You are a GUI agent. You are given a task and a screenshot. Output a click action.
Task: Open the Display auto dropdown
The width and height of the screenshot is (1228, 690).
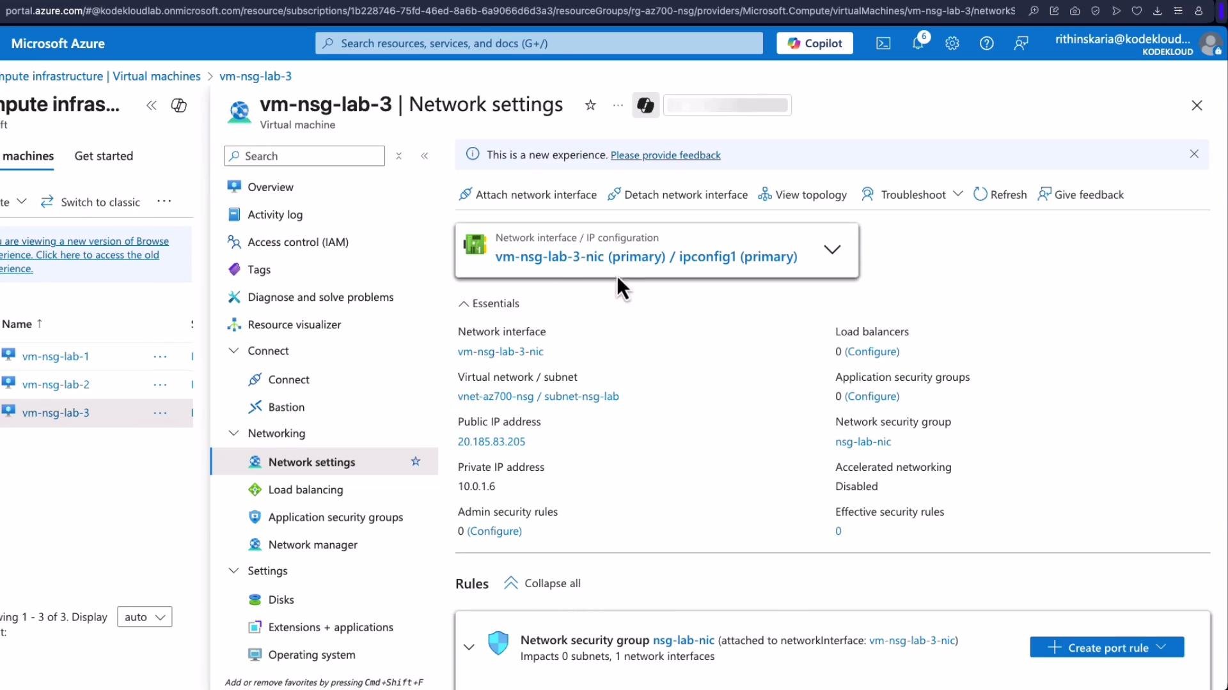(145, 617)
